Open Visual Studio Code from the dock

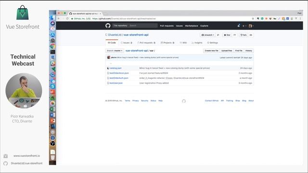[x=52, y=126]
